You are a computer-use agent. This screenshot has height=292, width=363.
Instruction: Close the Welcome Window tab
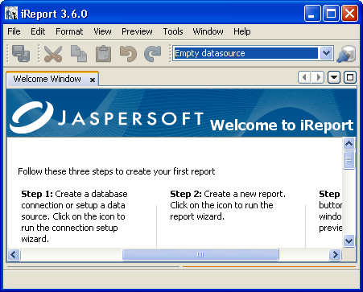pyautogui.click(x=93, y=80)
